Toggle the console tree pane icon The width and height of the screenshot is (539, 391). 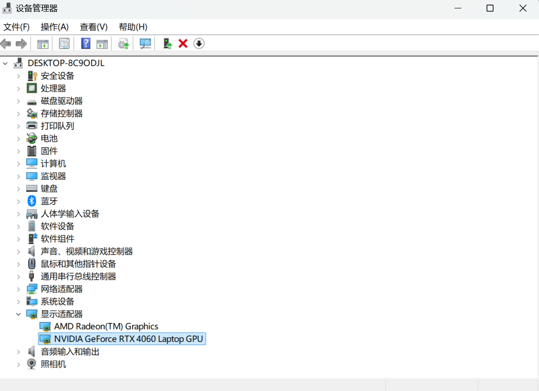click(43, 43)
